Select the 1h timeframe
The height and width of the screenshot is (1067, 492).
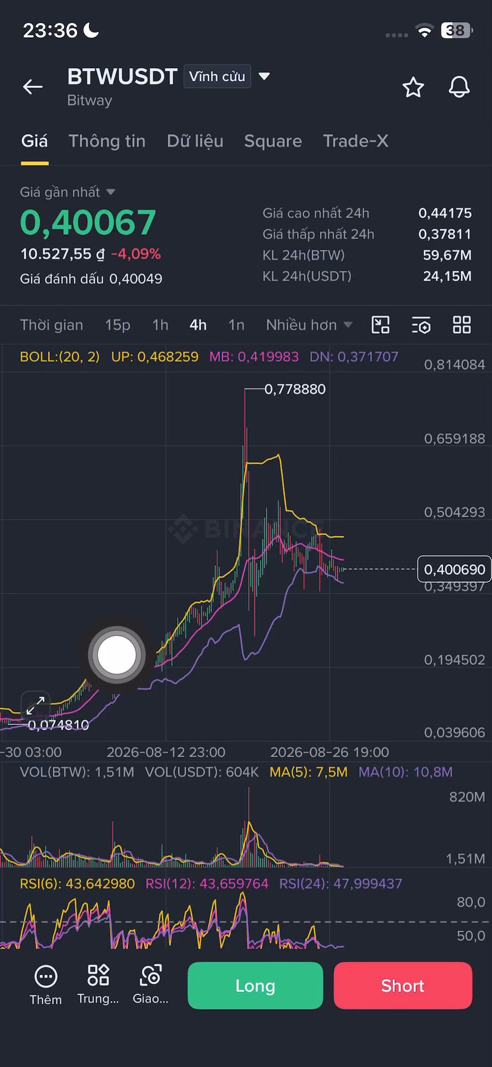coord(160,325)
